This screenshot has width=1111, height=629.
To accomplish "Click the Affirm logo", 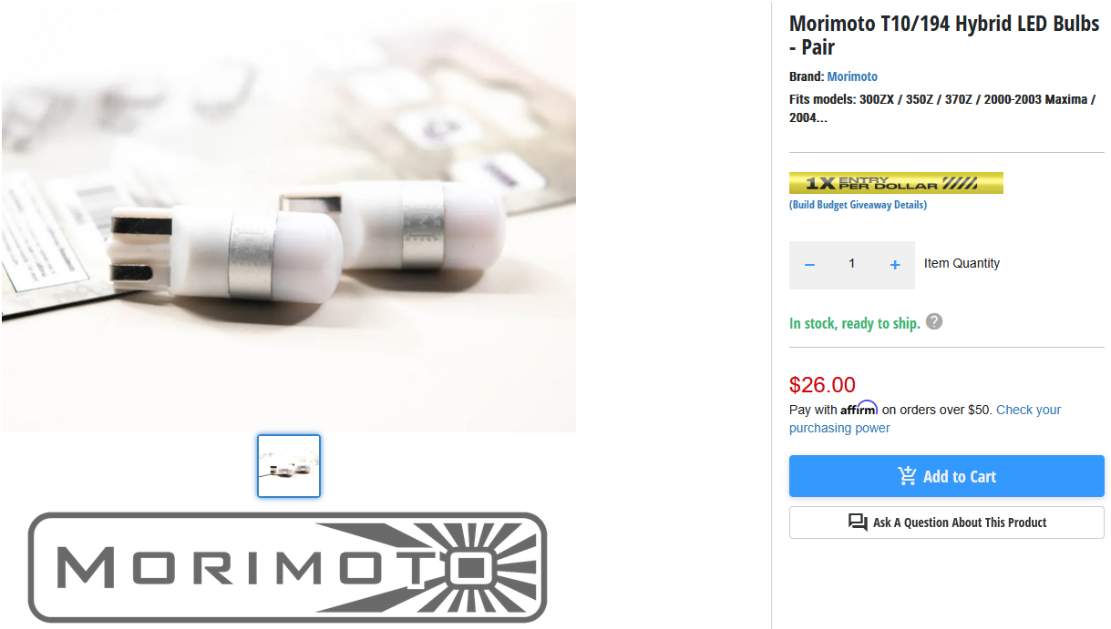I will 859,409.
